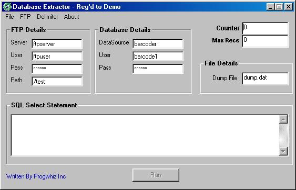This screenshot has height=190, width=296.
Task: Click the SQL Select Statement group label
Action: pyautogui.click(x=44, y=105)
